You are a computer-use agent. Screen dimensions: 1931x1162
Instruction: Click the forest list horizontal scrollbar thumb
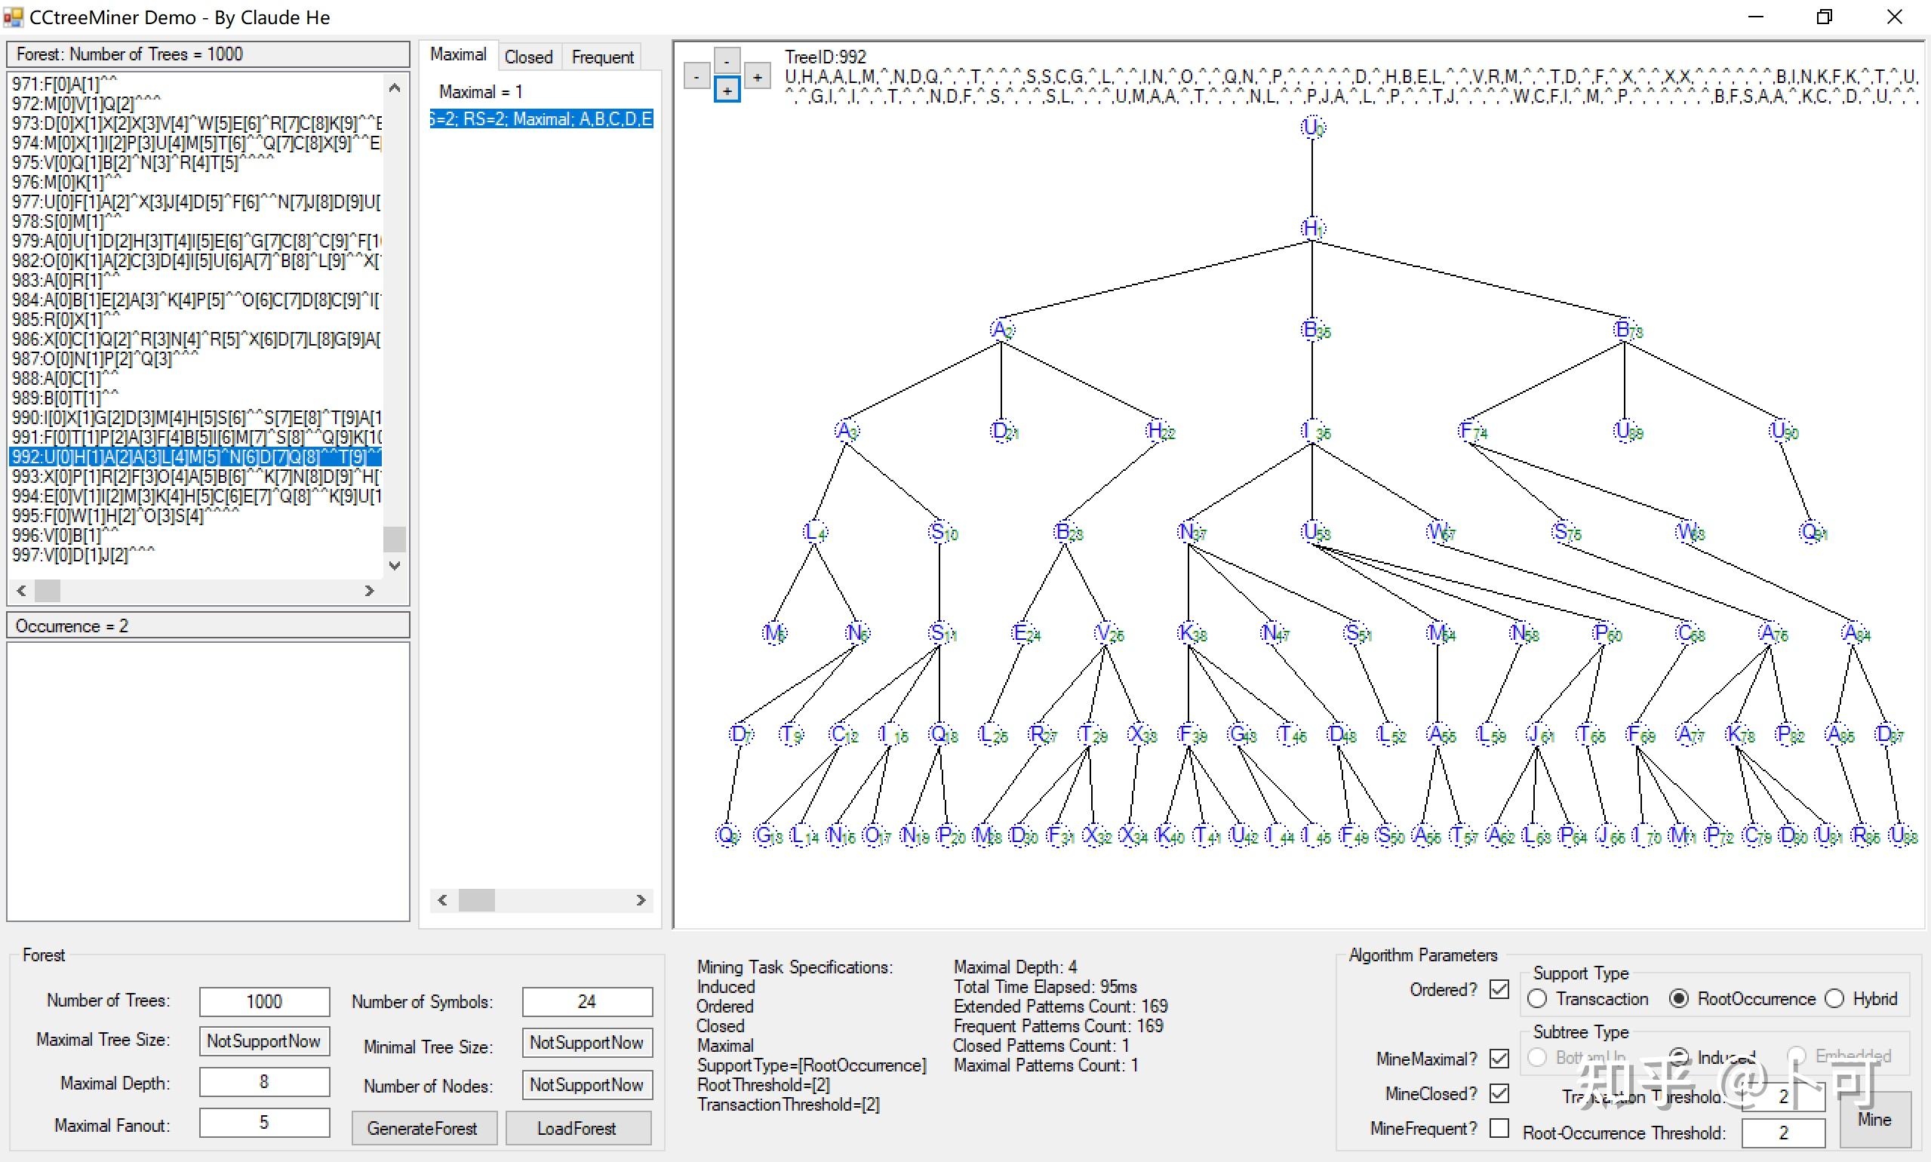(x=47, y=590)
